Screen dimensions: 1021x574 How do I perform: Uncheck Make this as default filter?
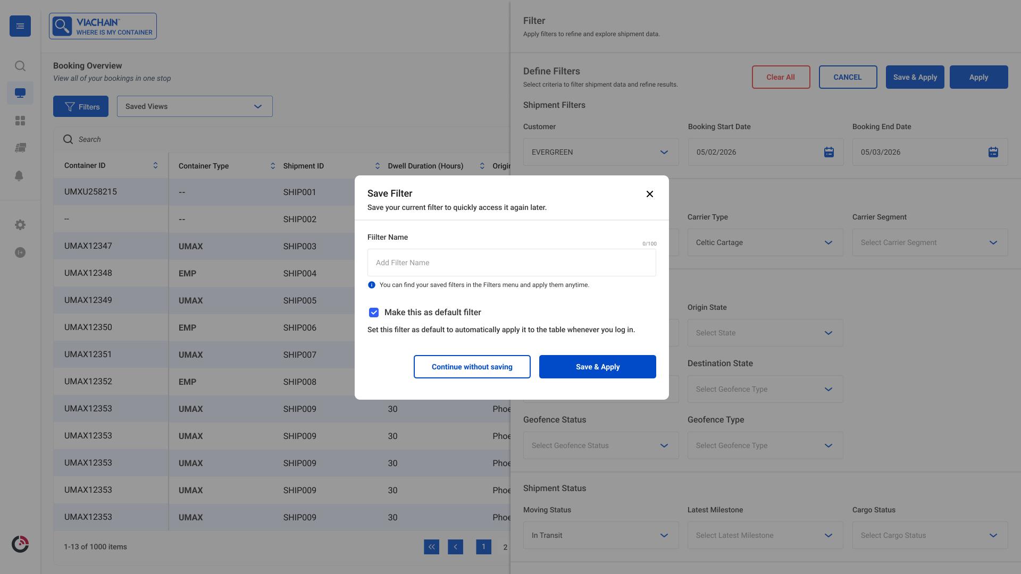(x=374, y=313)
